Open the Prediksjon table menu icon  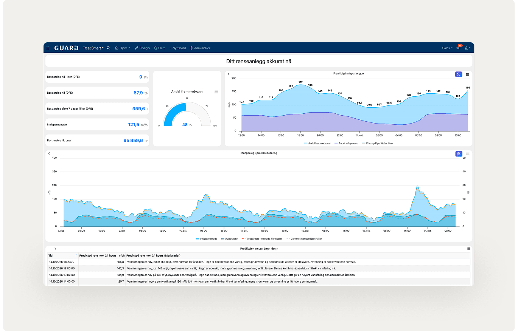[x=468, y=249]
